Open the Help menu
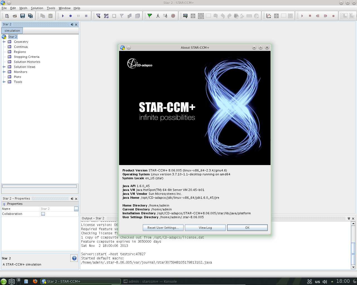The height and width of the screenshot is (285, 357). tap(77, 8)
